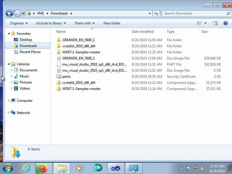Click the Security Certificate type cell
Viewport: 232px width, 174px height.
click(x=181, y=77)
